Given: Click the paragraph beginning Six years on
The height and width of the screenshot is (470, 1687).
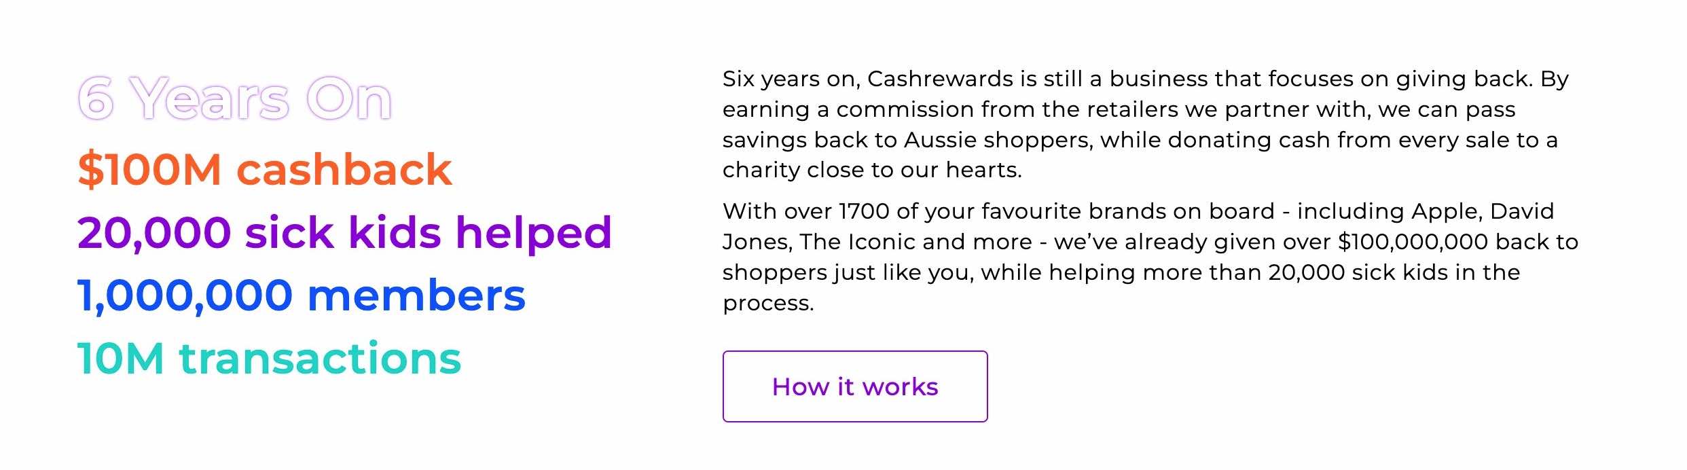Looking at the screenshot, I should pyautogui.click(x=1146, y=124).
